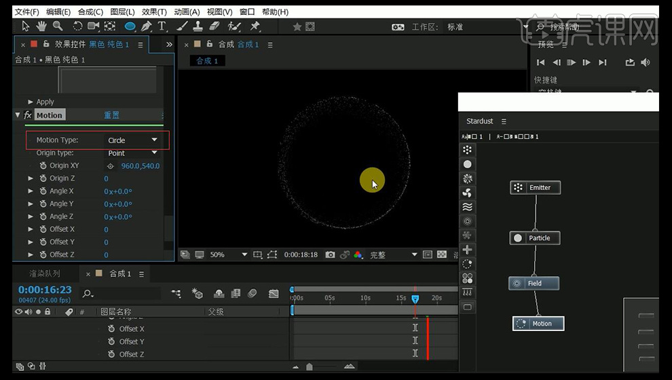Toggle Offset Y stopwatch in timeline

(x=112, y=341)
